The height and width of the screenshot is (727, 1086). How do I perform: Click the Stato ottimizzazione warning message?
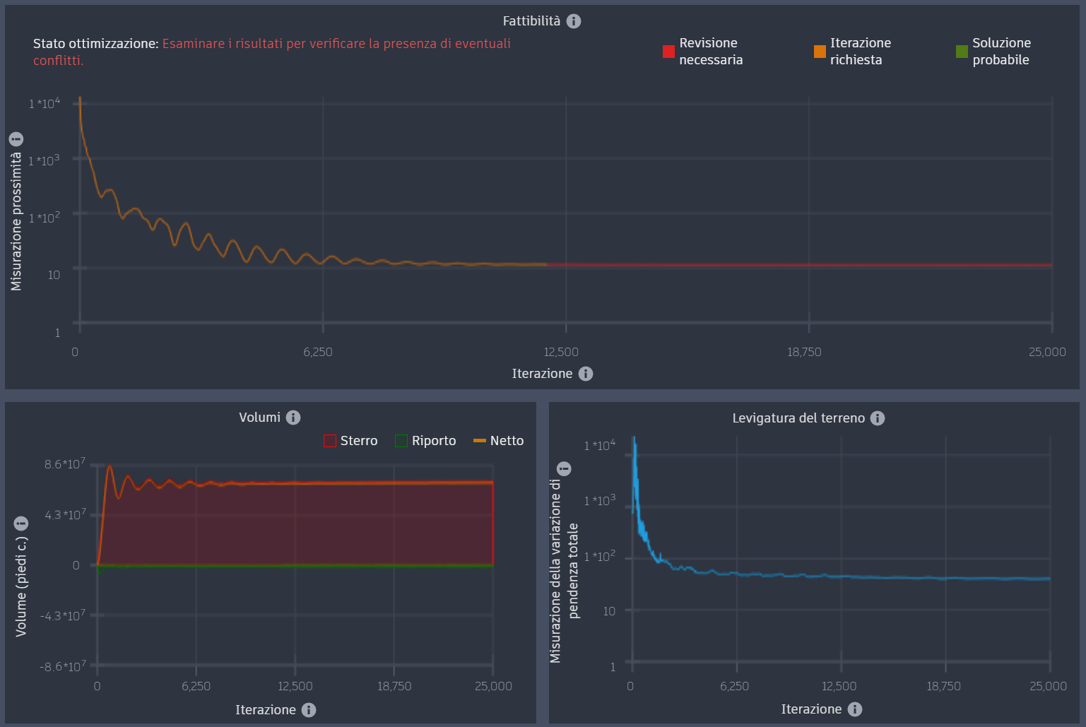(272, 52)
